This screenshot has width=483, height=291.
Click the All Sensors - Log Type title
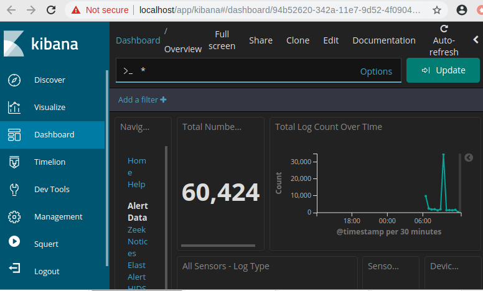pyautogui.click(x=226, y=266)
